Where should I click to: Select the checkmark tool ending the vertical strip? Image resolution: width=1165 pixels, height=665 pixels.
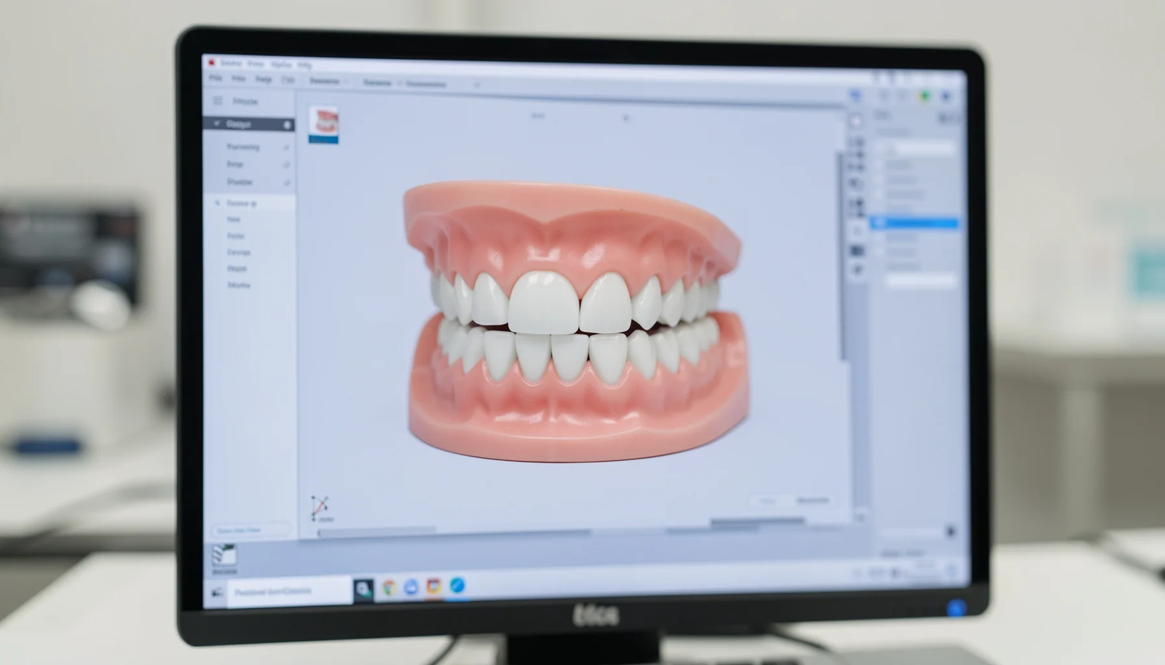click(x=857, y=270)
